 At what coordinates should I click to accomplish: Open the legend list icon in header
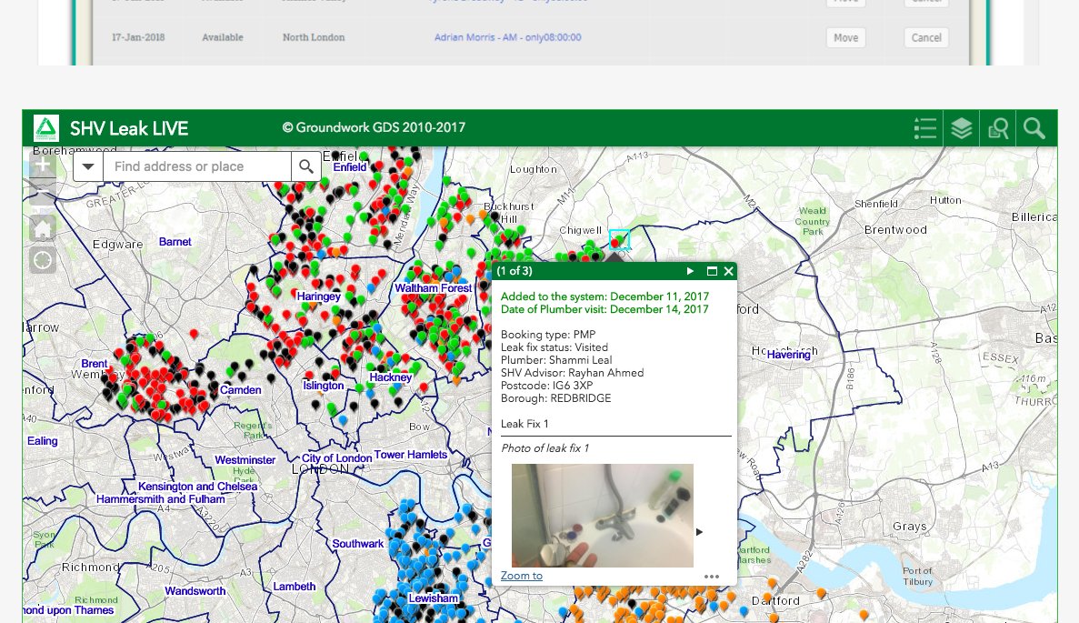pyautogui.click(x=924, y=129)
